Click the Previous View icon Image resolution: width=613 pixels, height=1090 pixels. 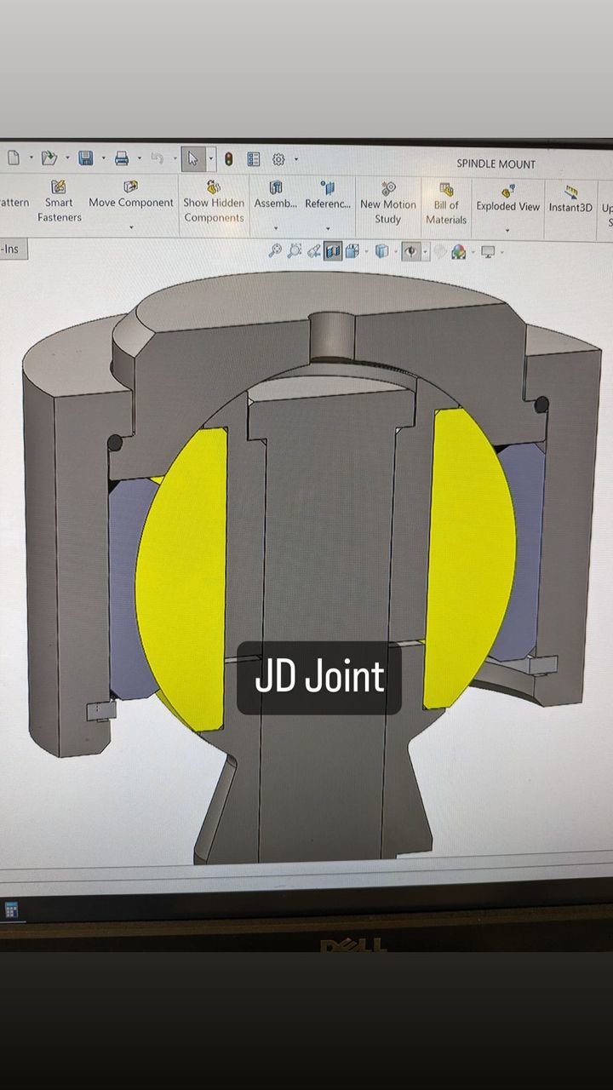[314, 250]
